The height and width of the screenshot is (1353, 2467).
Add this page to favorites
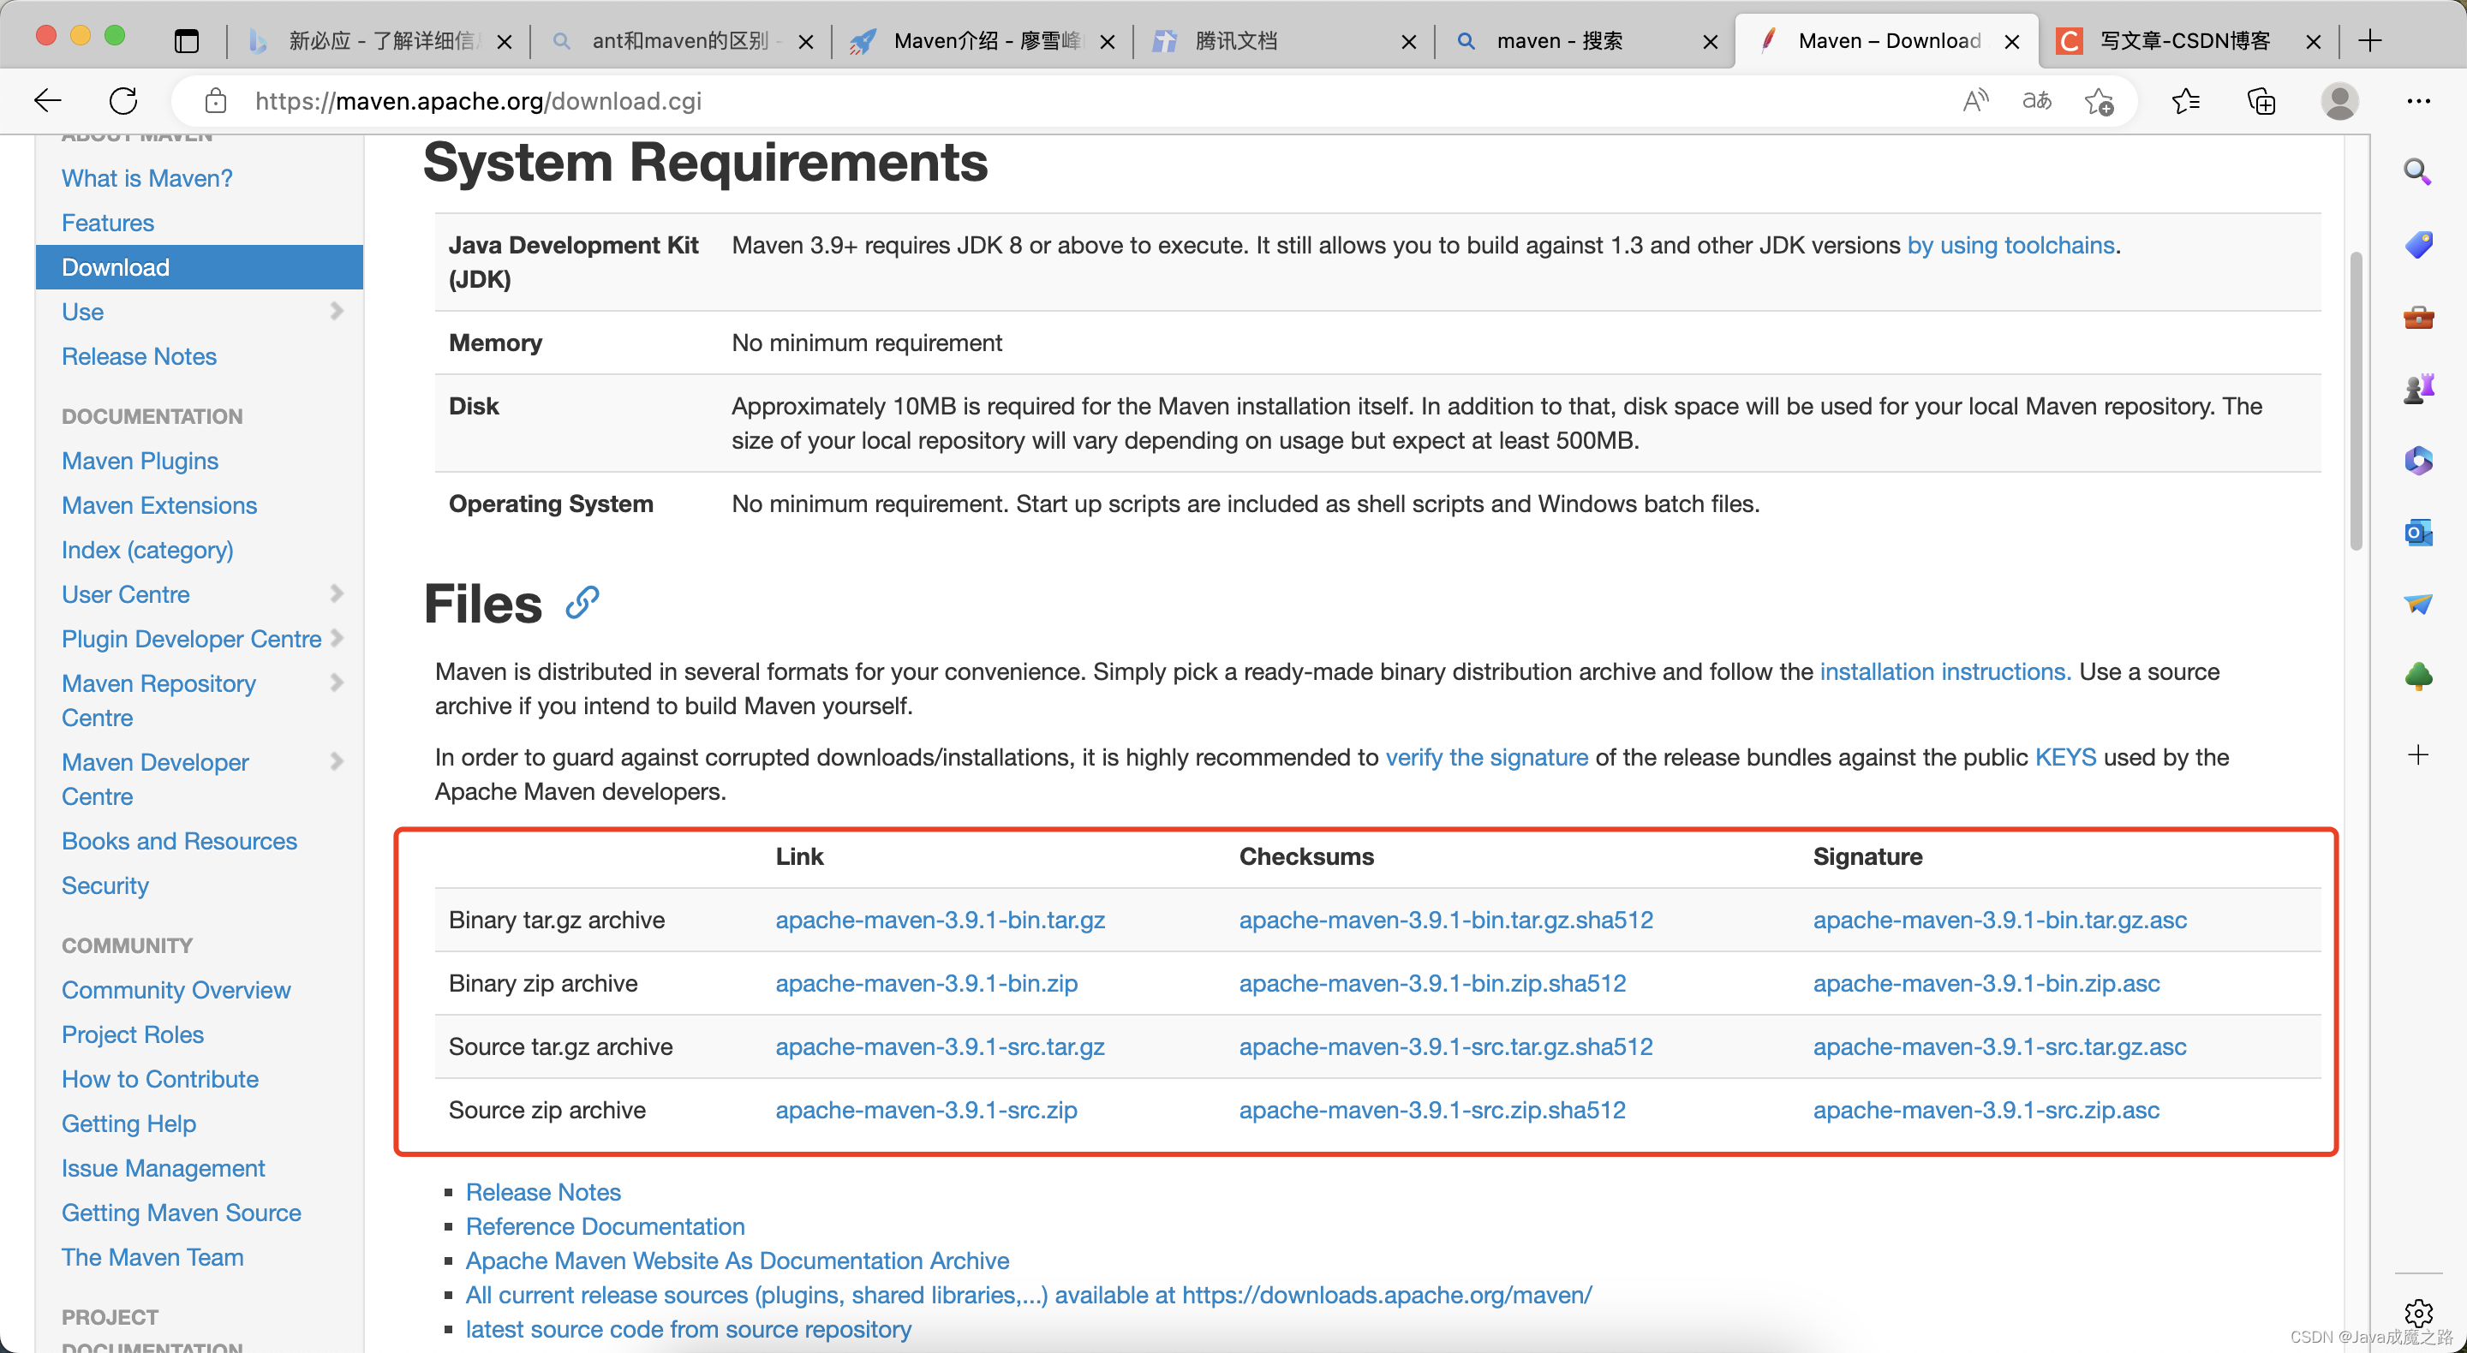pos(2100,100)
